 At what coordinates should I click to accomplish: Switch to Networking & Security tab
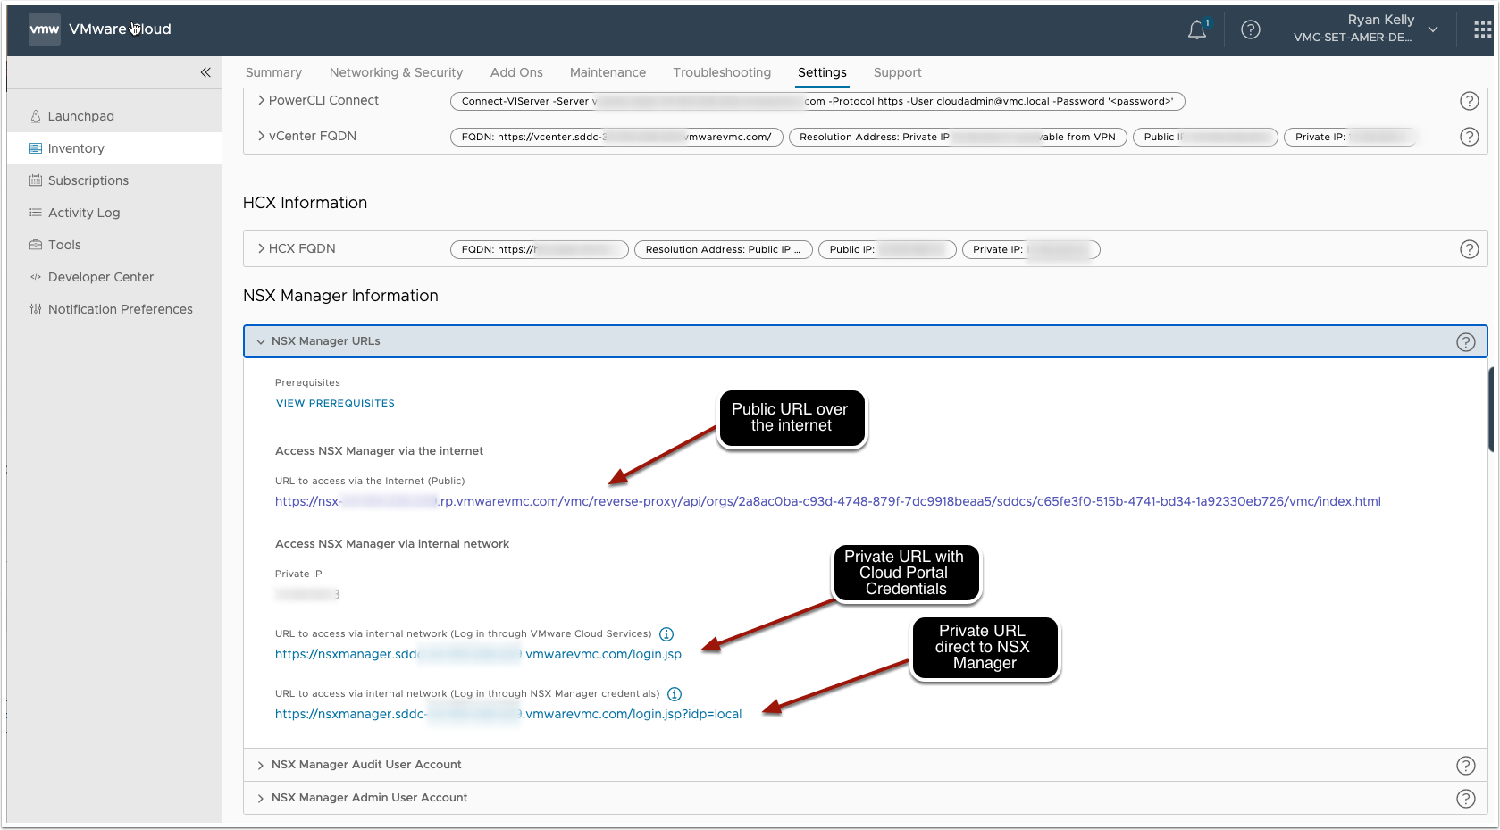coord(396,72)
